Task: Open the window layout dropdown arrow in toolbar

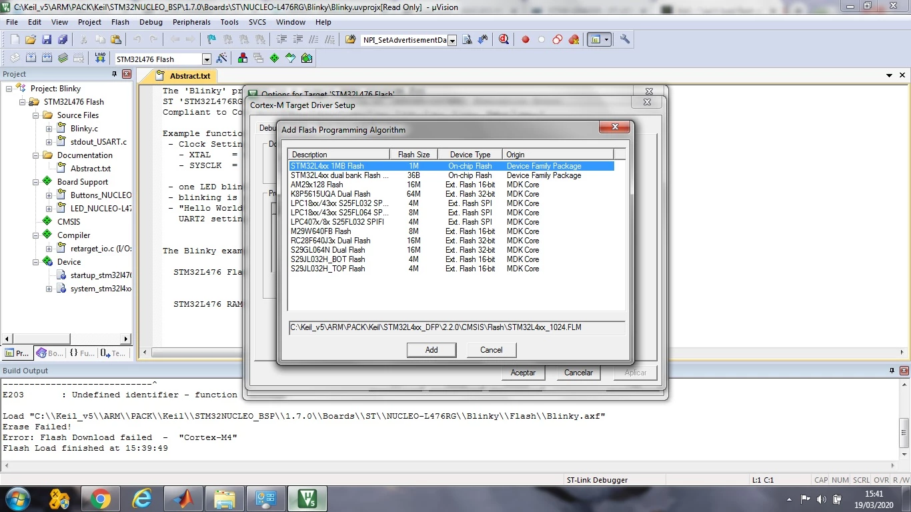Action: (606, 40)
